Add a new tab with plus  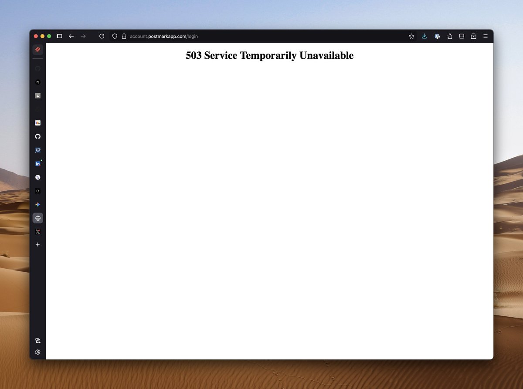coord(37,245)
